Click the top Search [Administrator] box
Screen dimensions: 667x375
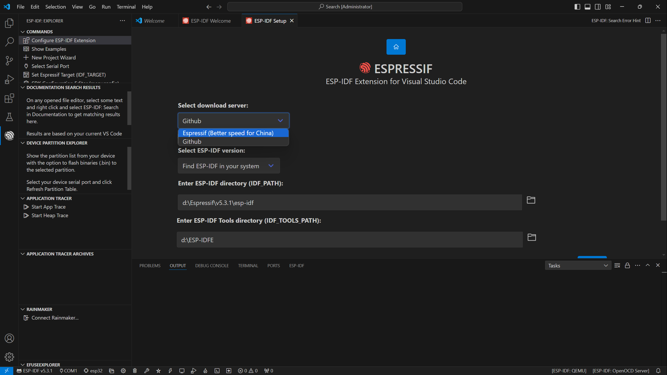point(345,7)
